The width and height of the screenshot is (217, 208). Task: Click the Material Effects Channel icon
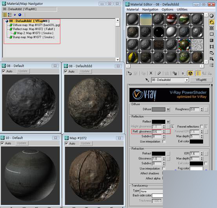(x=183, y=74)
